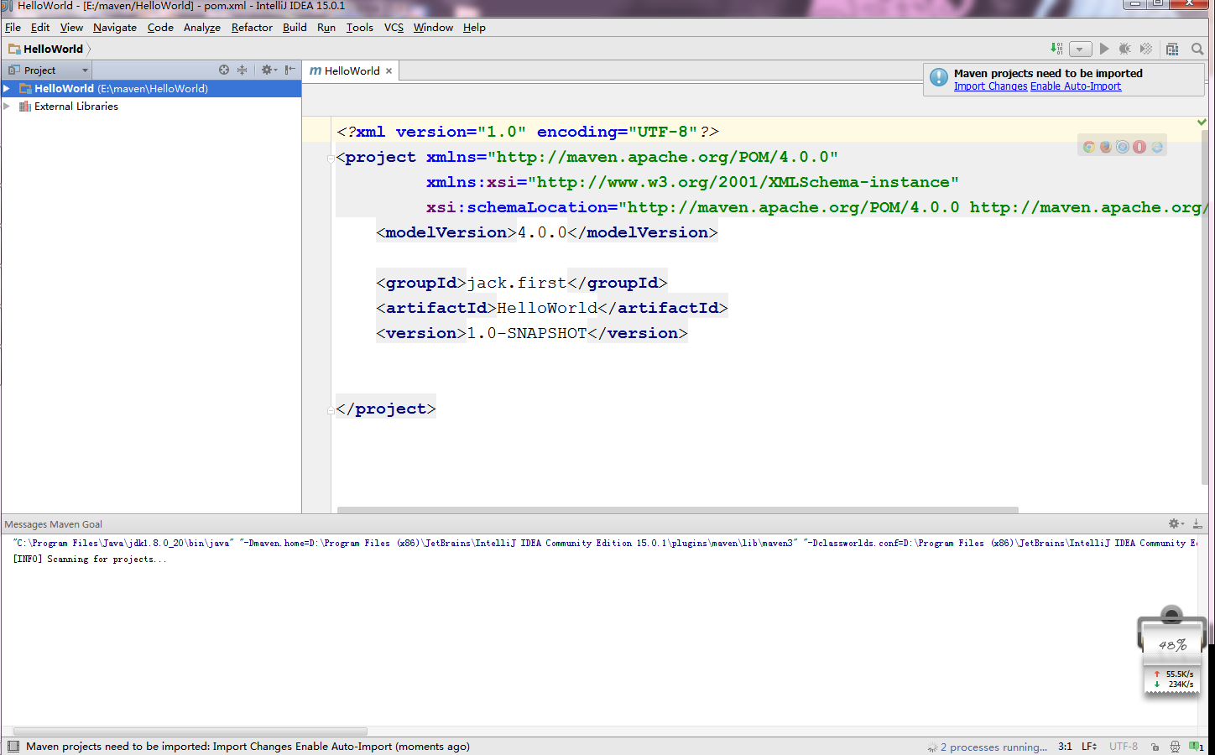
Task: Hide the Project tool window
Action: coord(289,70)
